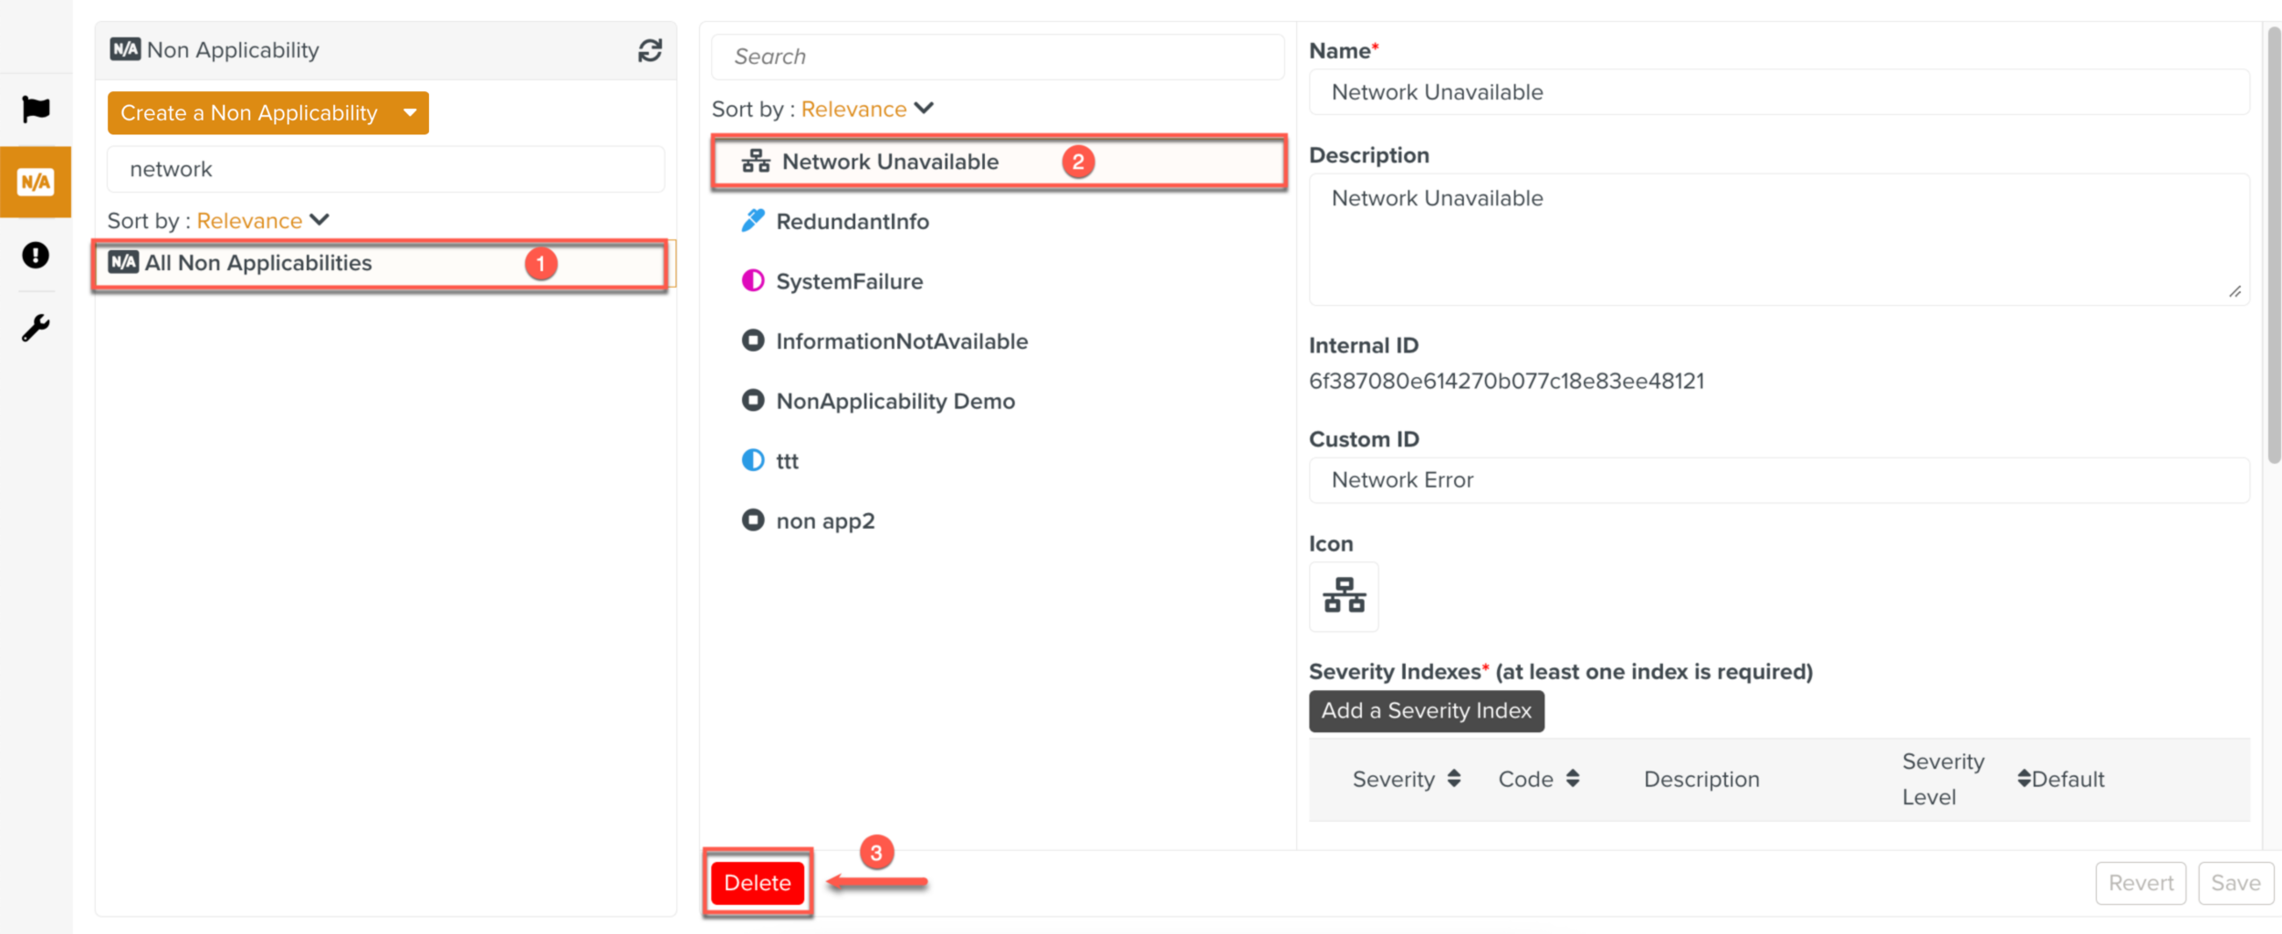This screenshot has width=2282, height=934.
Task: Click the Save button
Action: click(2235, 883)
